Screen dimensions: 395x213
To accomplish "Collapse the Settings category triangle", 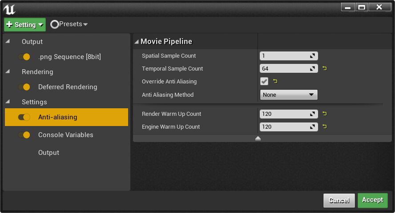I will coord(8,102).
